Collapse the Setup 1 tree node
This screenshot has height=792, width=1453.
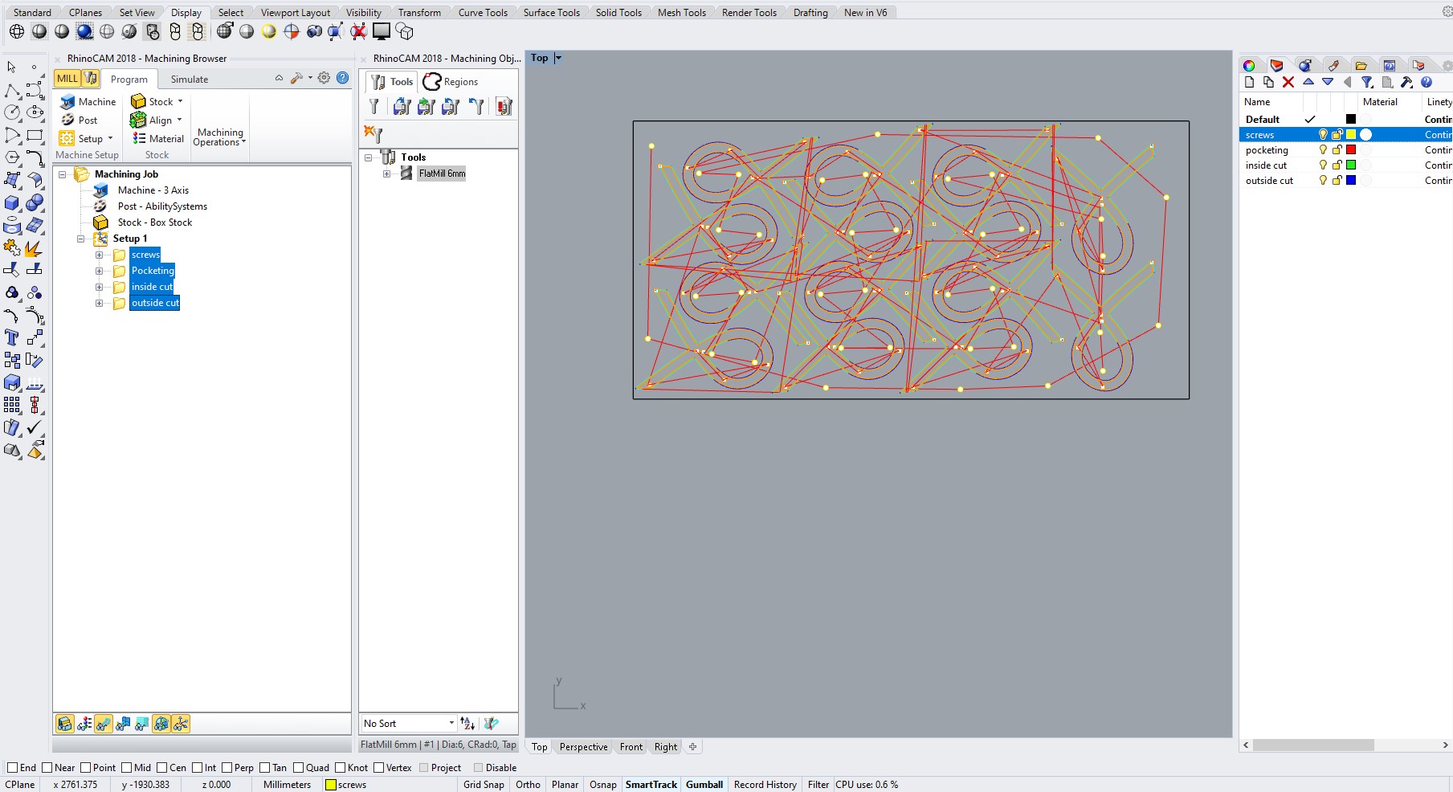(80, 239)
